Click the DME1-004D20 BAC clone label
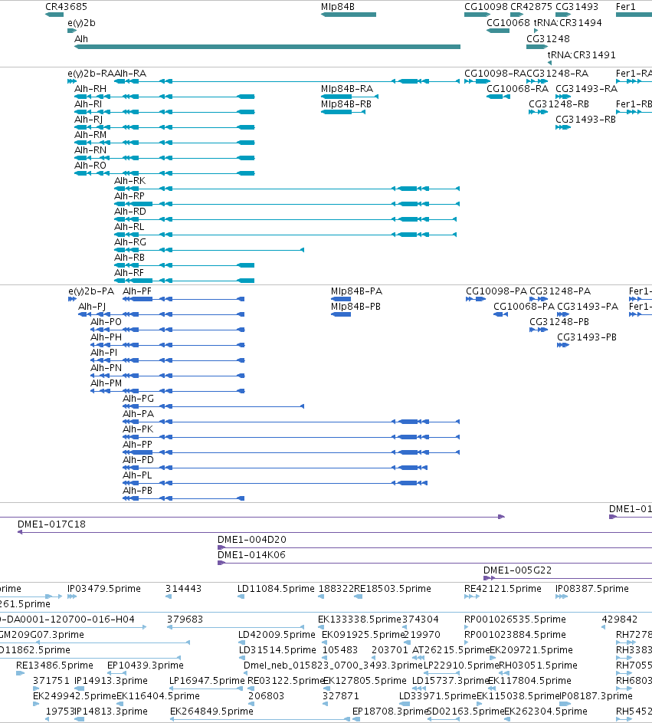Screen dimensions: 652x723 click(x=251, y=540)
